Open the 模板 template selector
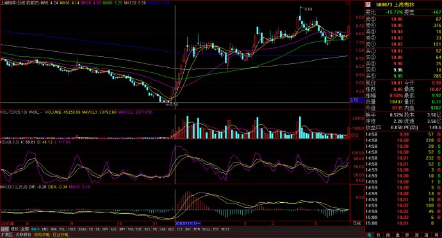This screenshot has height=238, width=442. pos(14,229)
